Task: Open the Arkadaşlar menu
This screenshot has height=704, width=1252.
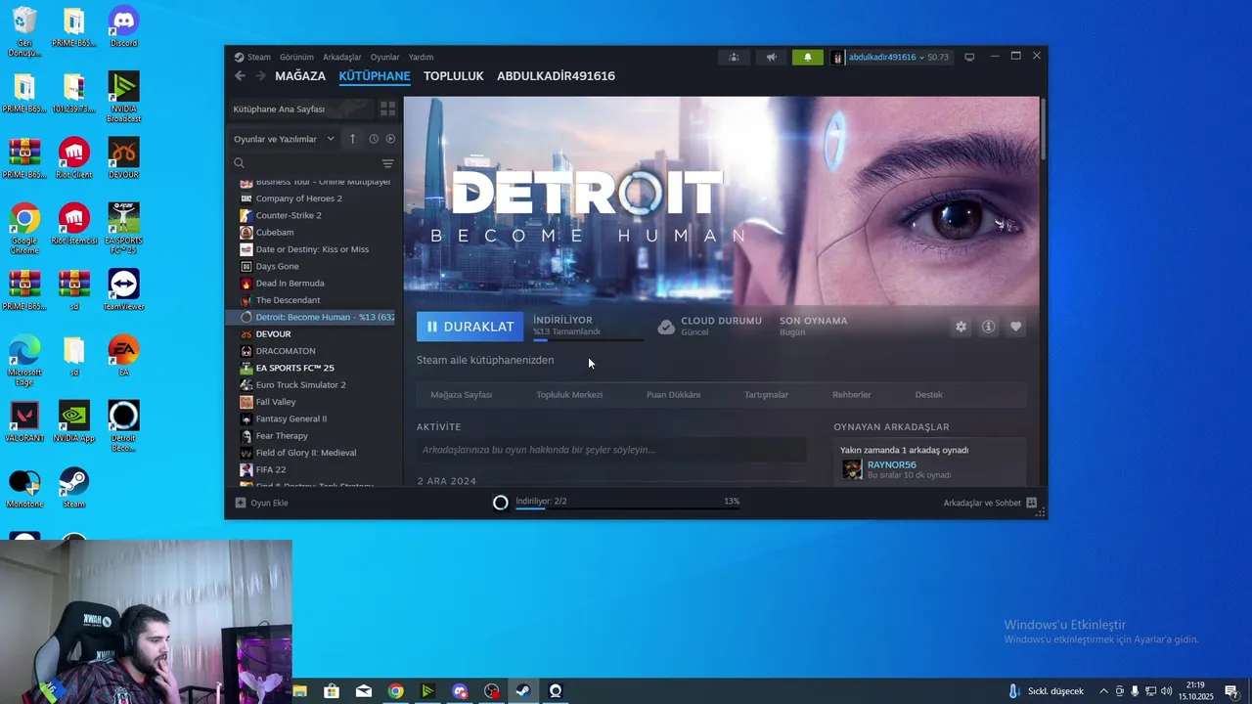Action: [342, 57]
